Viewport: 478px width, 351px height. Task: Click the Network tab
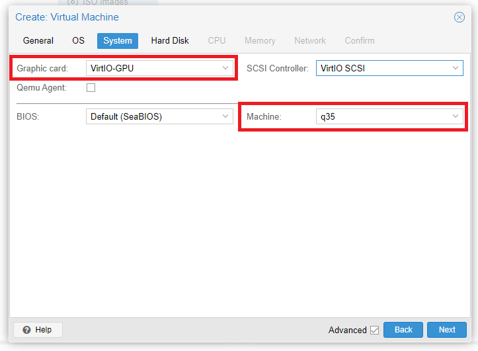(309, 40)
